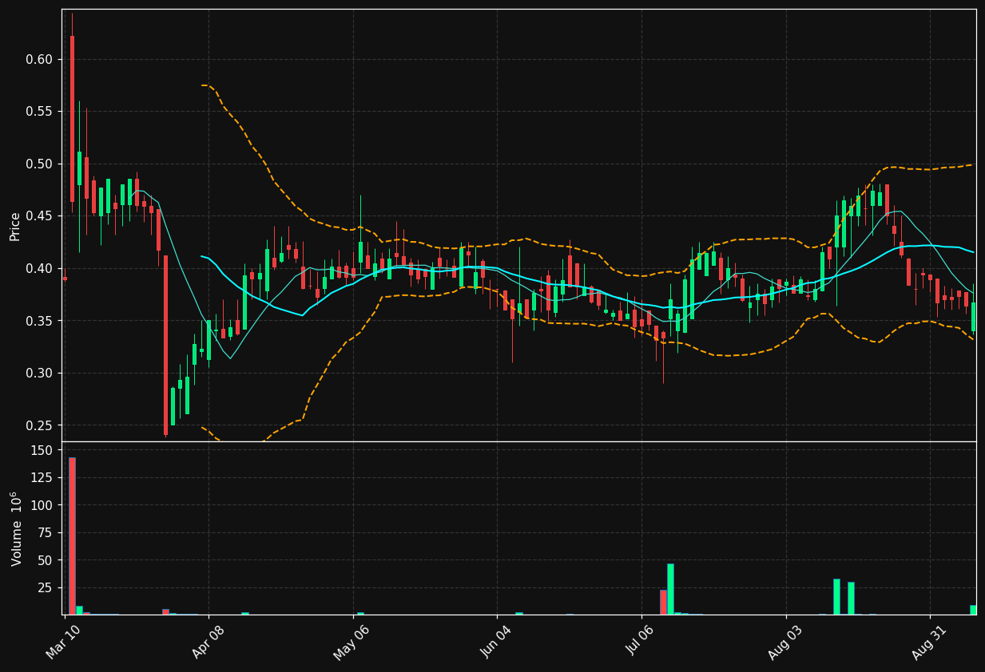Click the 50 volume axis value

click(x=46, y=560)
